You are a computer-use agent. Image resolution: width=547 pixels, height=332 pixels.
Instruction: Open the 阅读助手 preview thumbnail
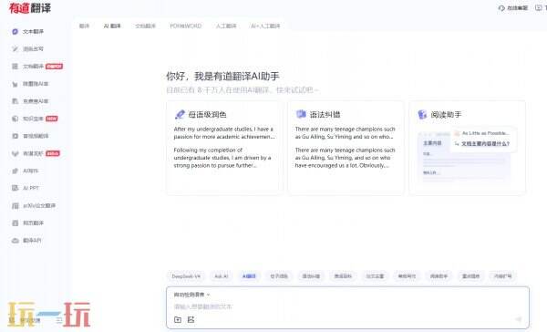coord(467,156)
